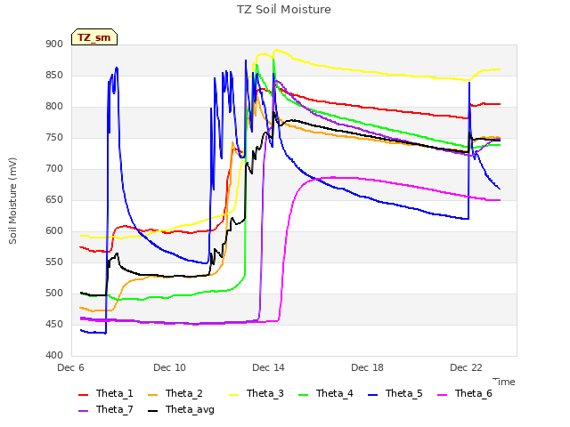Click the 600 y-axis tick label
Screen dimensions: 570x427
[x=54, y=231]
